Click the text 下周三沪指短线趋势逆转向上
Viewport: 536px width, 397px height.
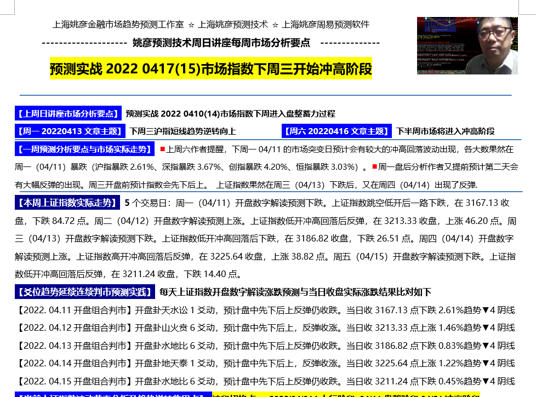tap(183, 131)
